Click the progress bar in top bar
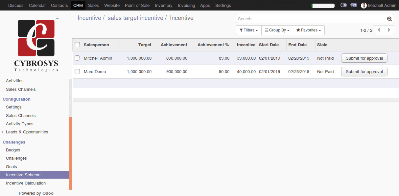399x196 pixels. tap(323, 6)
